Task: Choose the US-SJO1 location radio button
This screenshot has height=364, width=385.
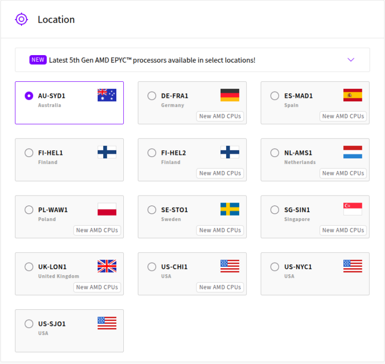Action: coord(29,324)
